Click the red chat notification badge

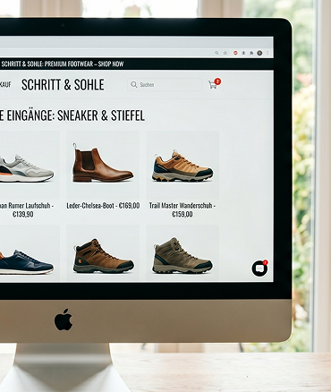tap(265, 262)
